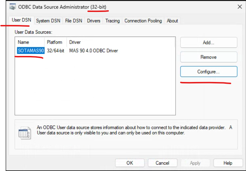Image resolution: width=246 pixels, height=171 pixels.
Task: Select the SOTAMAS90 data source entry
Action: (x=31, y=51)
